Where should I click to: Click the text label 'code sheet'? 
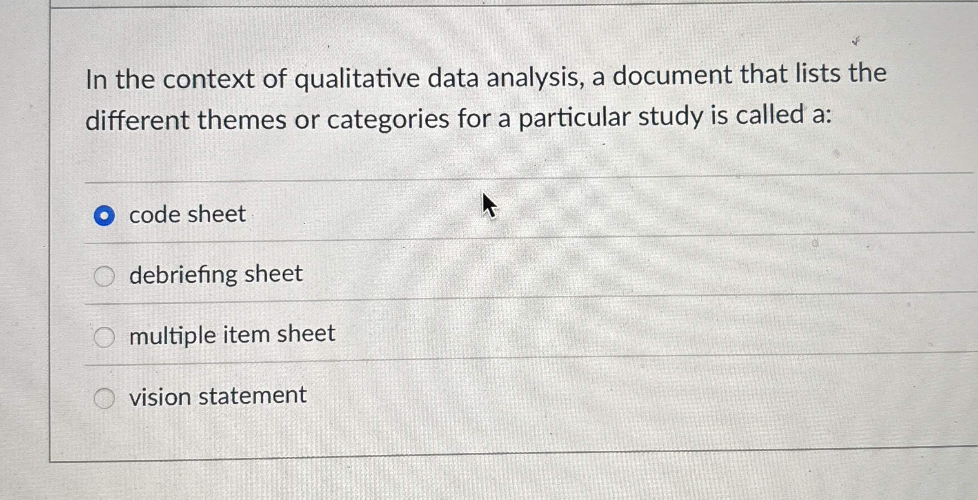coord(186,214)
